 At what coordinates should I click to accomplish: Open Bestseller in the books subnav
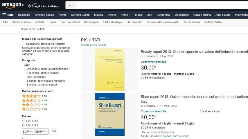(40, 22)
